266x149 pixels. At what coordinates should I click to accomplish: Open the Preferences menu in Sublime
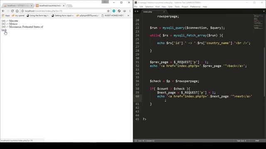[195, 7]
